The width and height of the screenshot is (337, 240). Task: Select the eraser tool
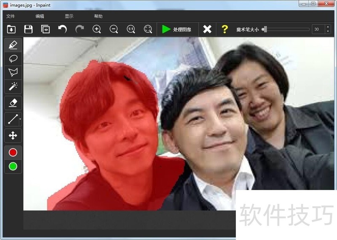tap(13, 103)
